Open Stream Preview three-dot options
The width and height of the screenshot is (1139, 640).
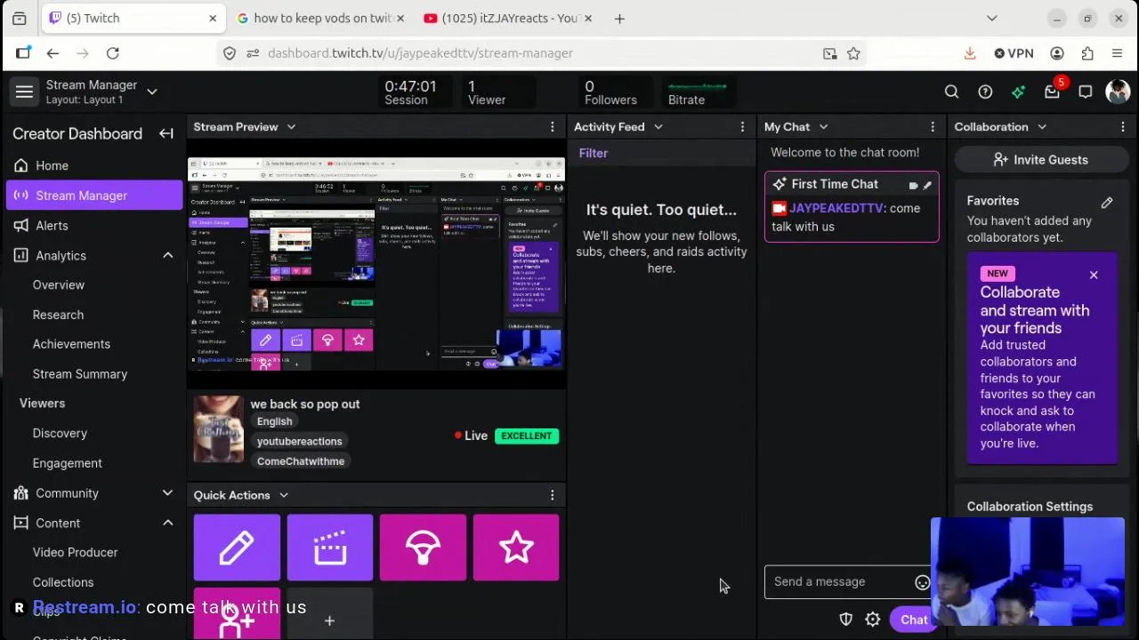[x=552, y=127]
